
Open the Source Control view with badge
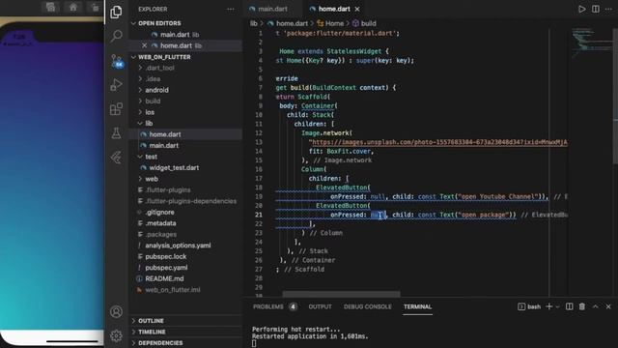click(117, 61)
